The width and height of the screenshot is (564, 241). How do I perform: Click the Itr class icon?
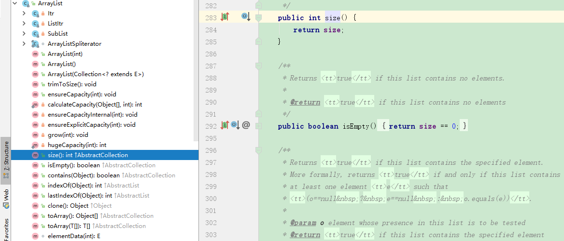35,13
